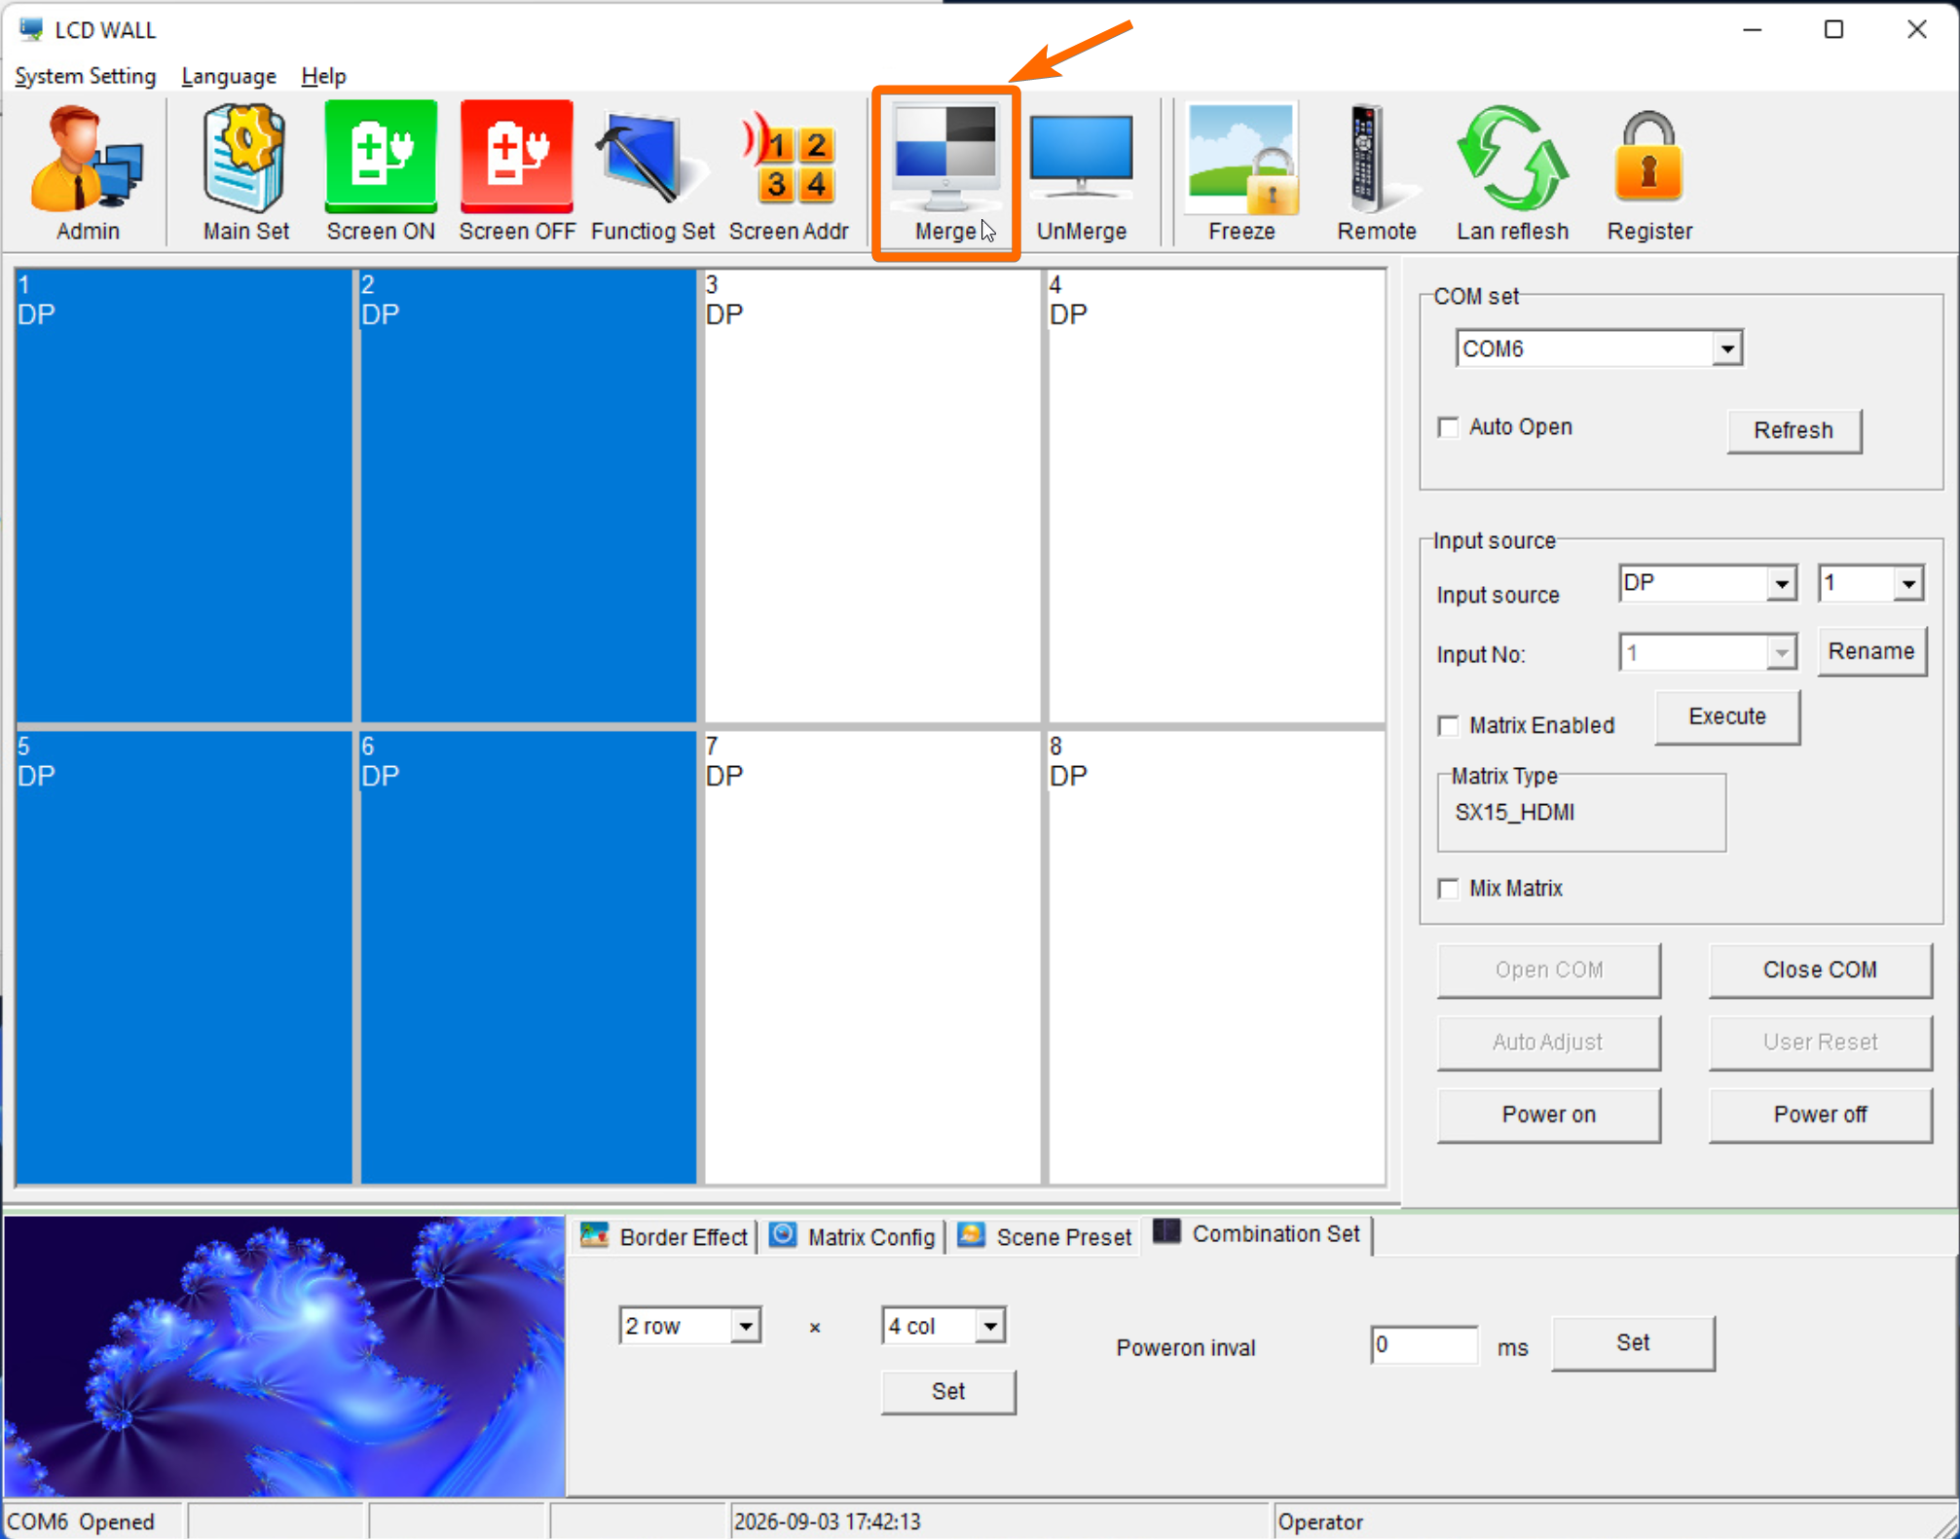This screenshot has height=1539, width=1960.
Task: Open the System Setting menu
Action: click(x=86, y=76)
